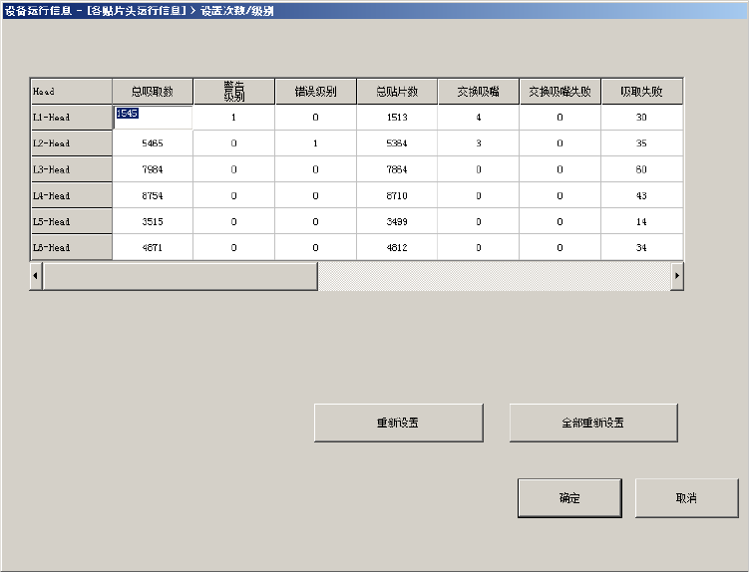Select L4-Head 总贴片数 cell 8710
The height and width of the screenshot is (572, 749).
(397, 195)
